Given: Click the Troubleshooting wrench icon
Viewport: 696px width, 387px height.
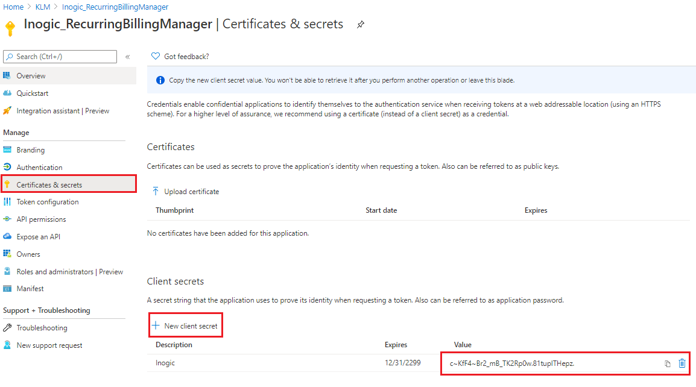Looking at the screenshot, I should [x=7, y=327].
